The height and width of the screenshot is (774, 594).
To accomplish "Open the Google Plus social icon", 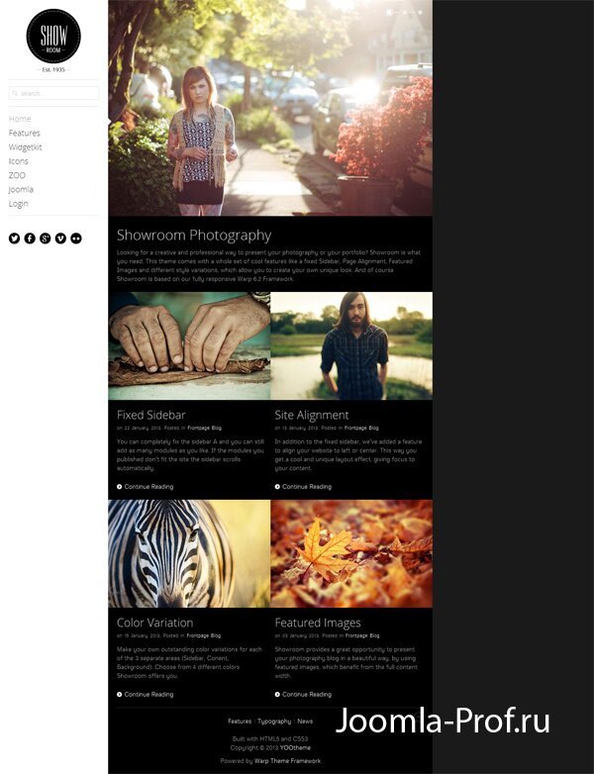I will pos(45,239).
